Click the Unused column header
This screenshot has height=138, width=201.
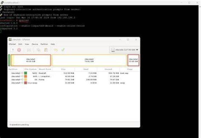(108, 69)
